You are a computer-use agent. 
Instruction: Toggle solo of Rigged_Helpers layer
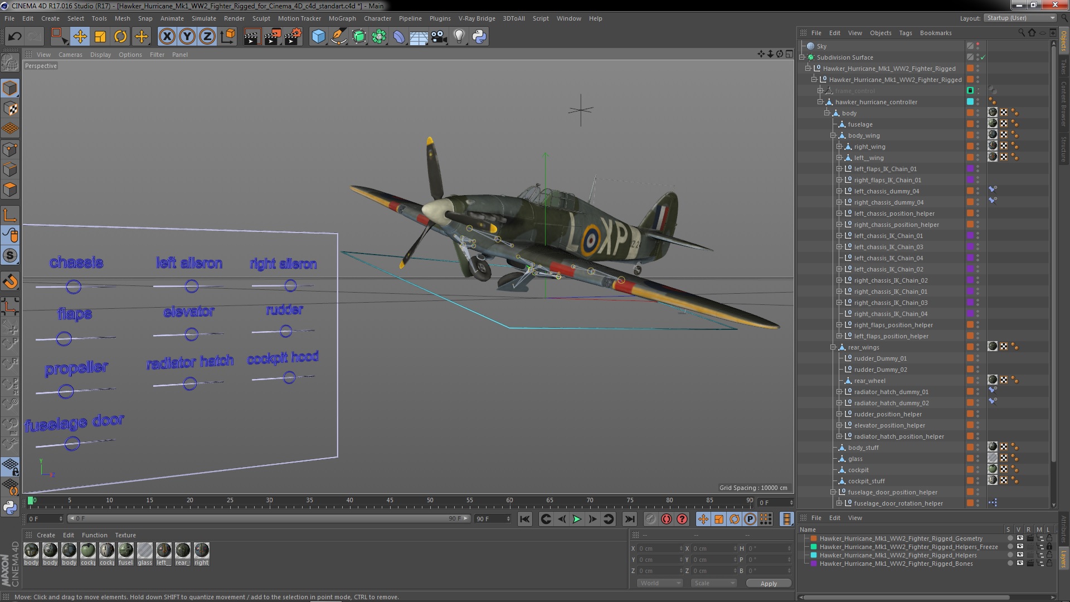(x=1010, y=555)
